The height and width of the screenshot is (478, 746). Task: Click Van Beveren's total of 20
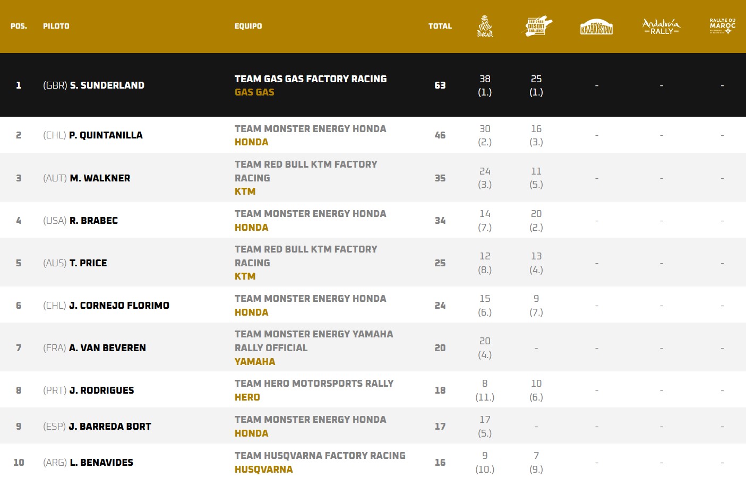(x=440, y=347)
